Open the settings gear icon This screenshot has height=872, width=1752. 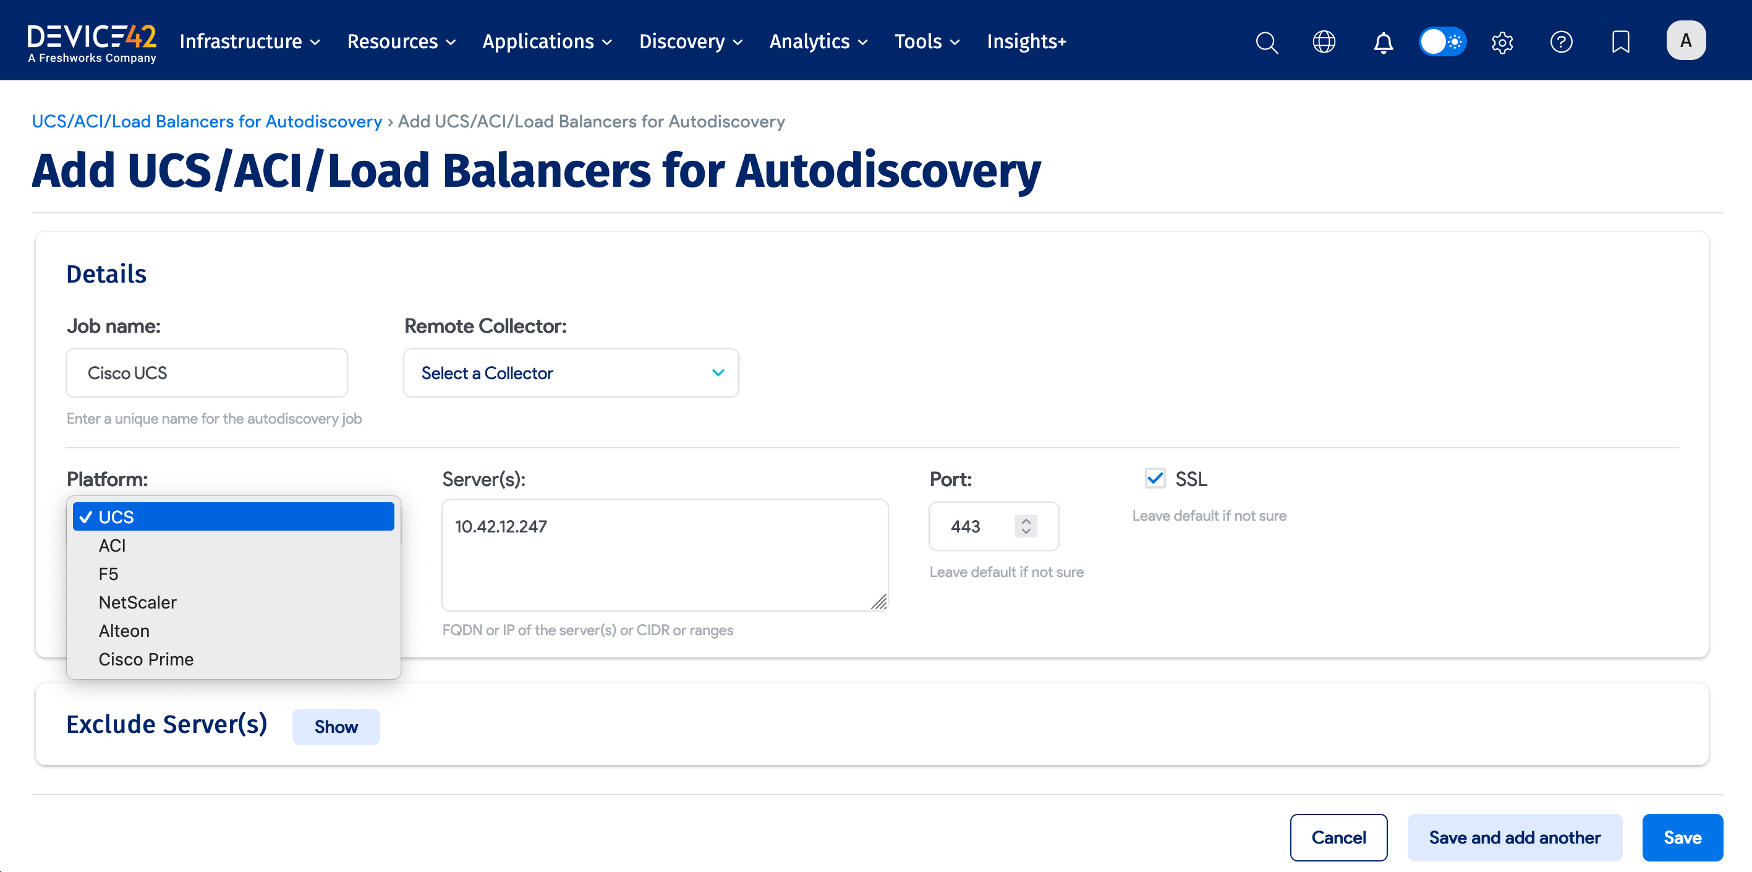pos(1502,42)
